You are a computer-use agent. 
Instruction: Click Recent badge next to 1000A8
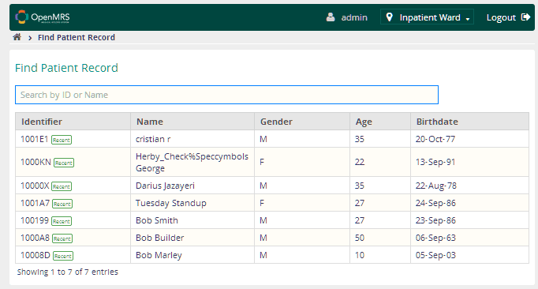tap(62, 238)
